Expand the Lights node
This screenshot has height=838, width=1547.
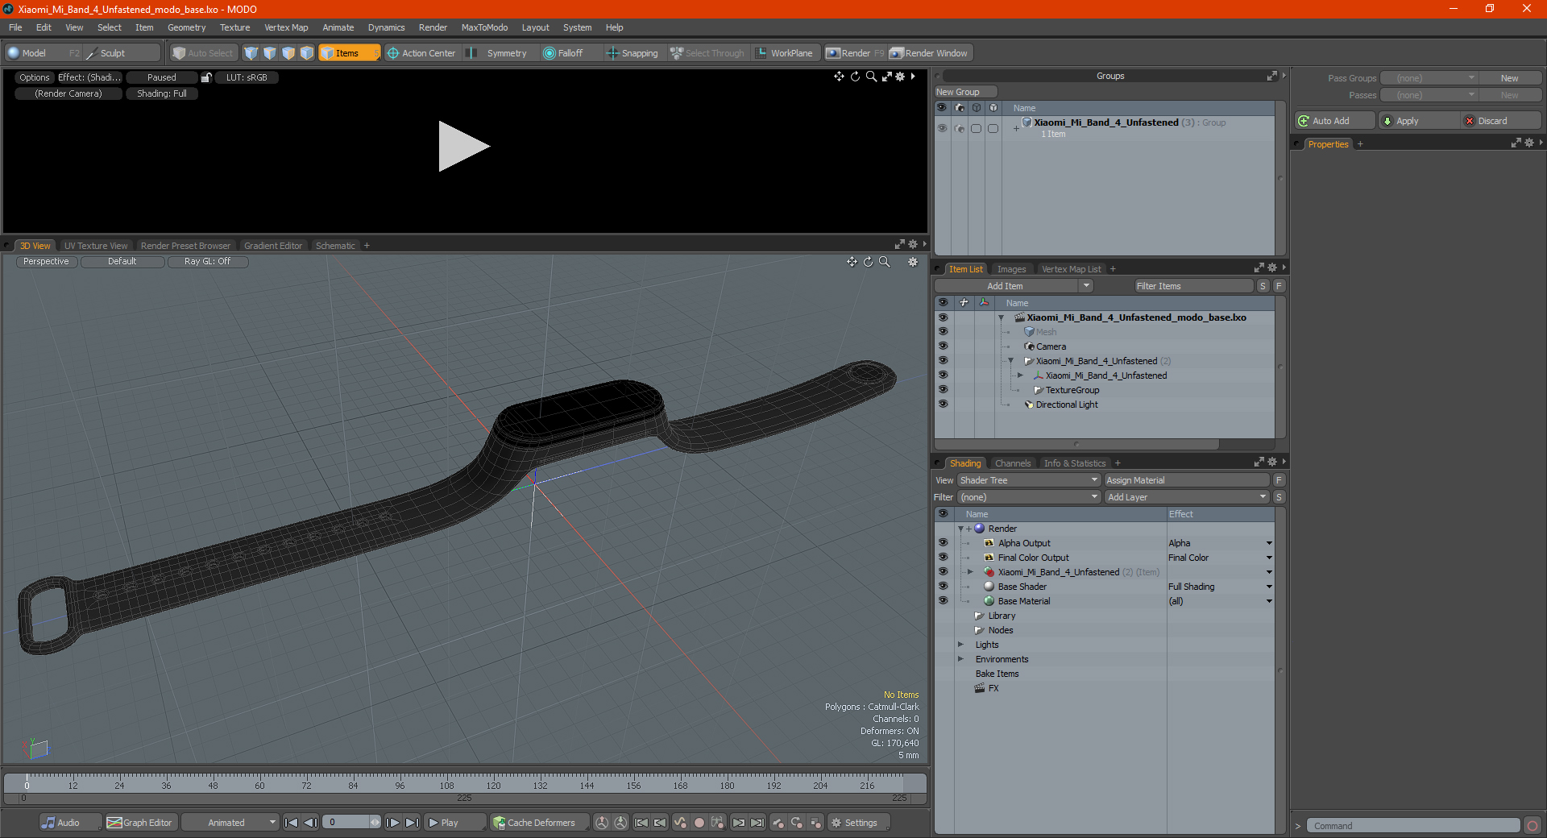point(960,645)
